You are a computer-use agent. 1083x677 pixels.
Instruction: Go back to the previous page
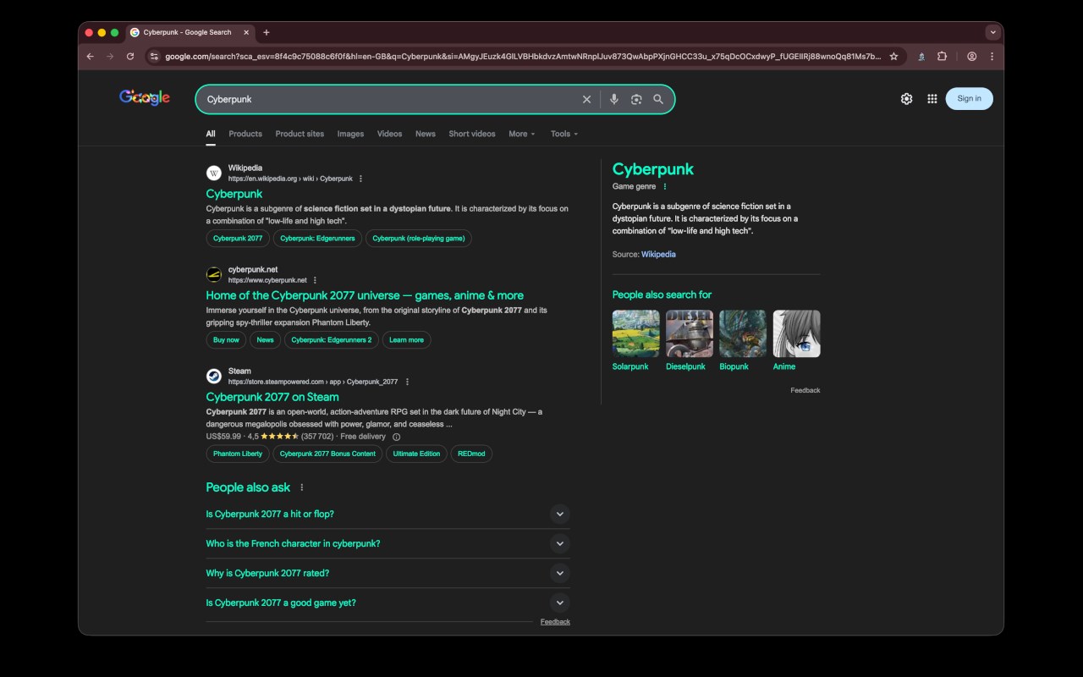click(x=91, y=57)
